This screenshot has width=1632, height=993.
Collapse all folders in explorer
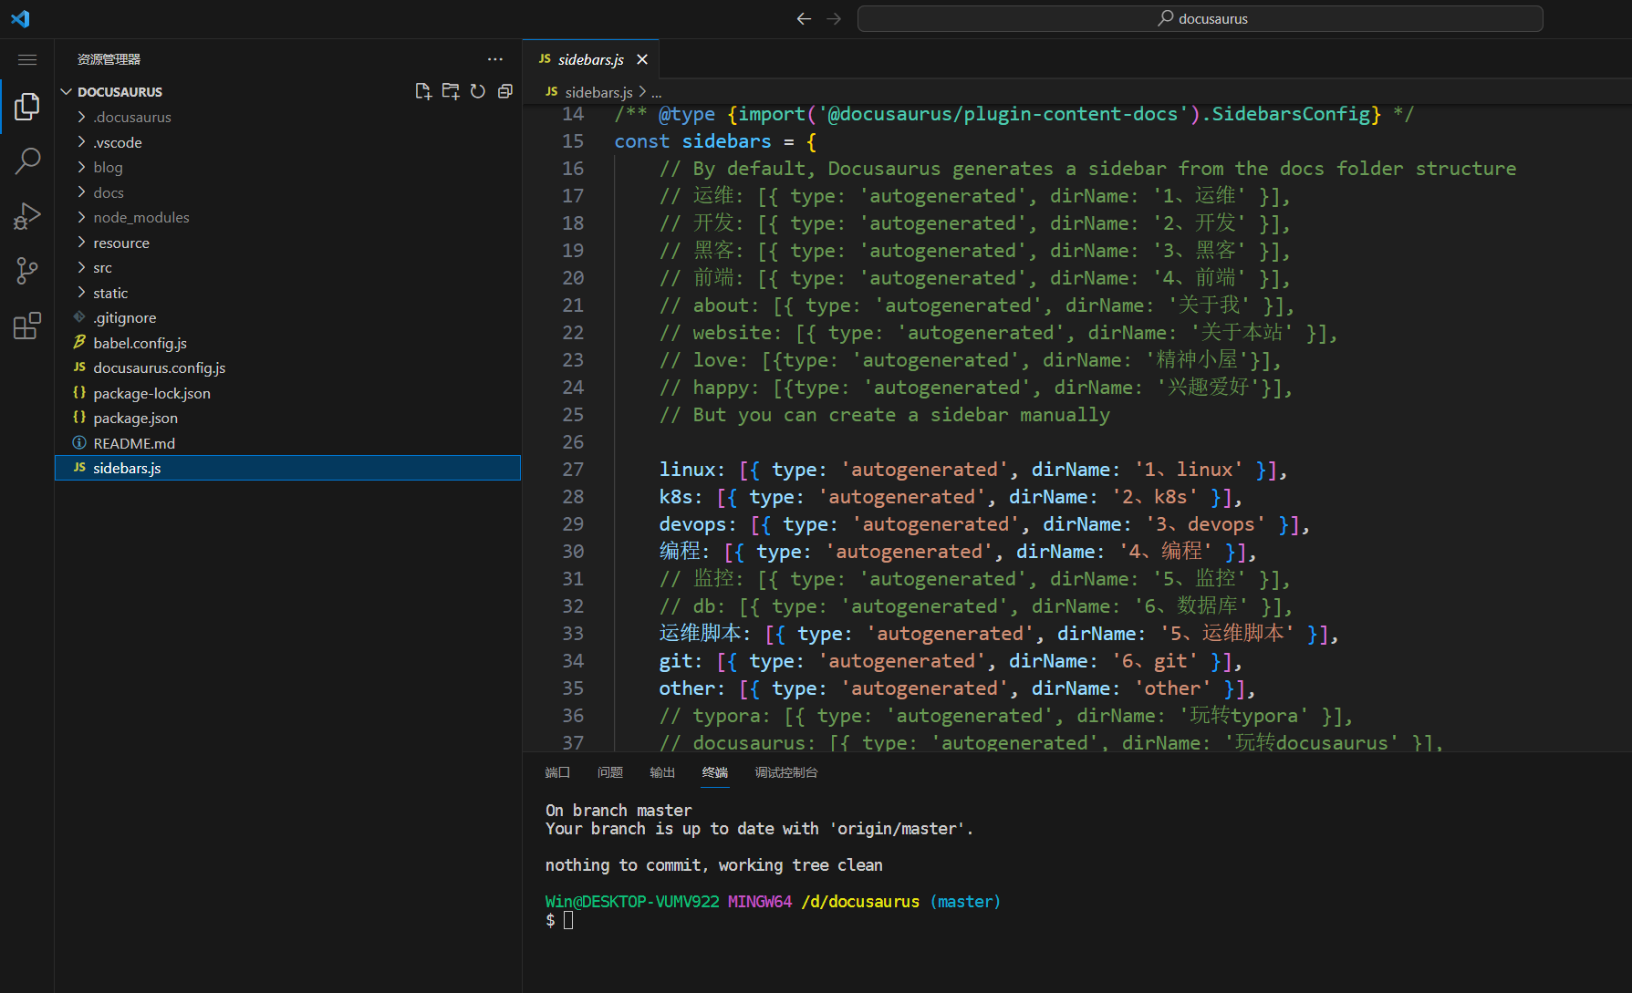(x=505, y=91)
